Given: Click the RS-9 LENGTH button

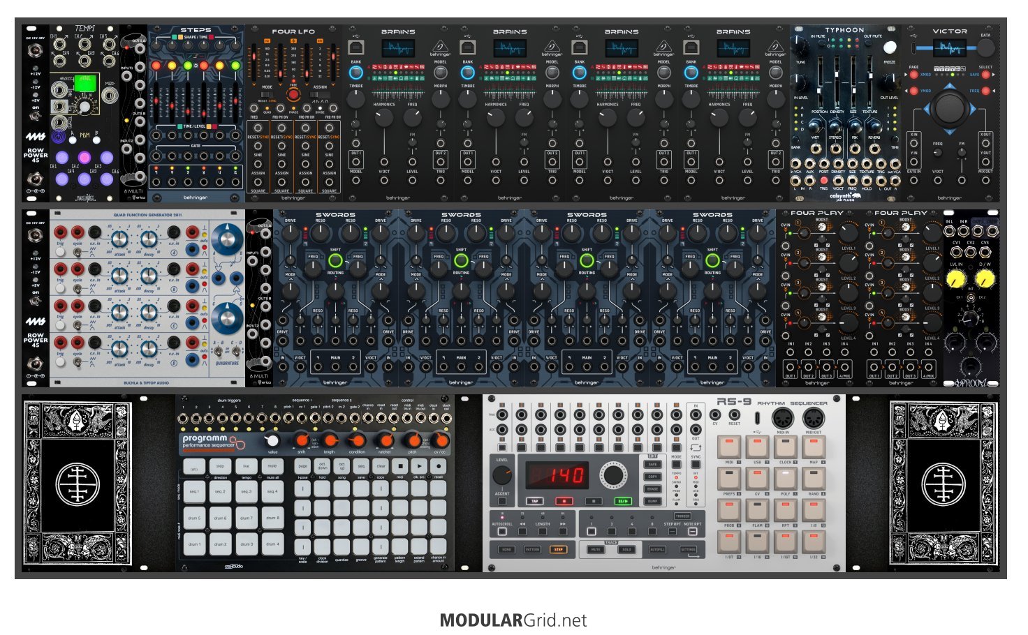Looking at the screenshot, I should [x=542, y=532].
